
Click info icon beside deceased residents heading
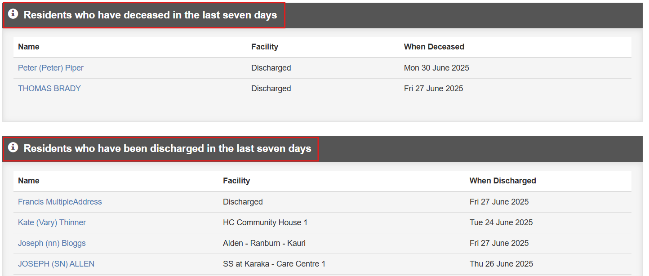pyautogui.click(x=13, y=14)
